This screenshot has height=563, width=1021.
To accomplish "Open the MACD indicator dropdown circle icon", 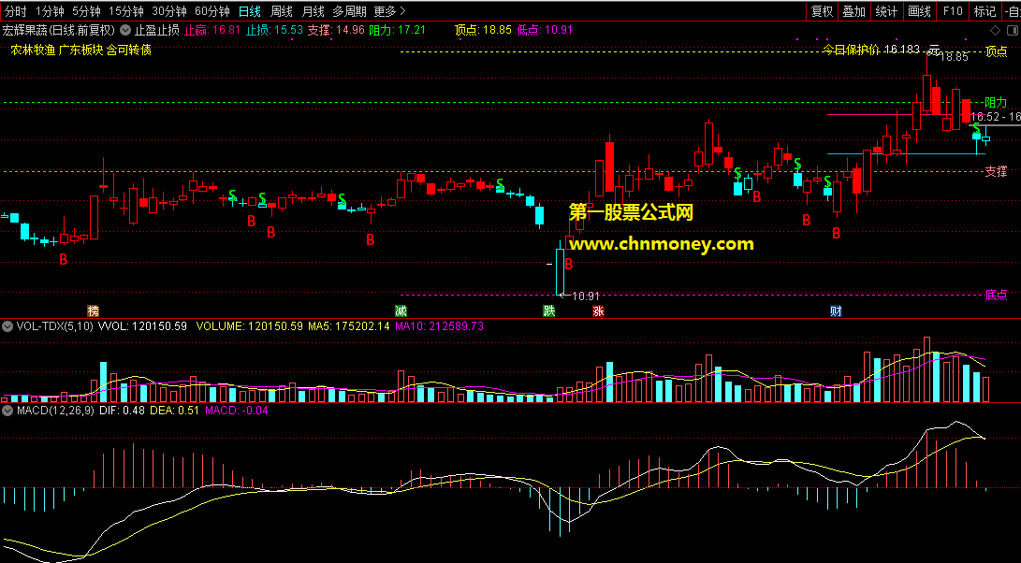I will [7, 411].
